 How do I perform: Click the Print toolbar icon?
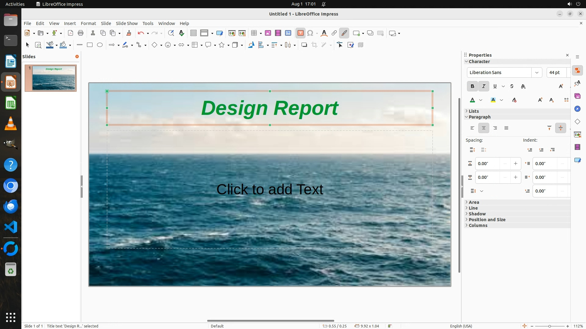[81, 33]
